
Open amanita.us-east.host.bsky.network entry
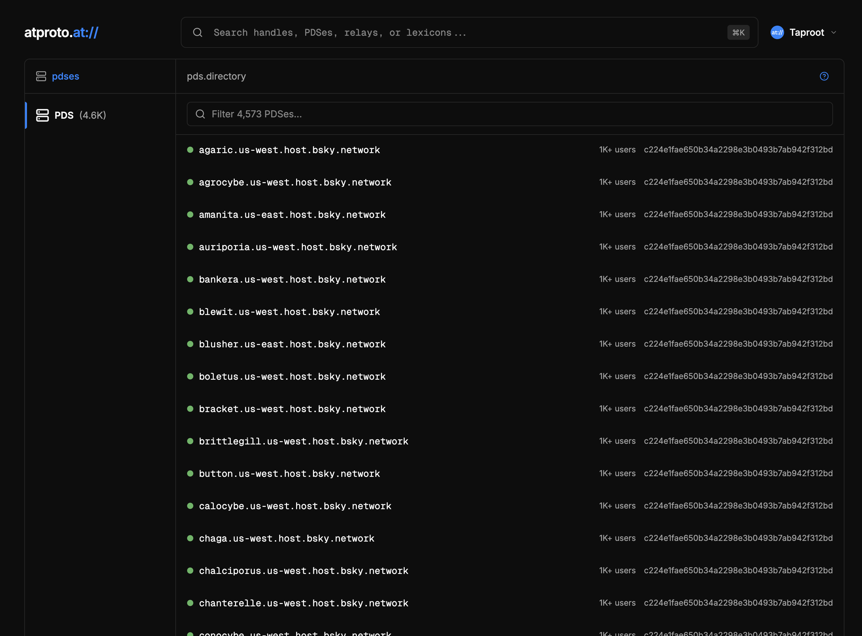pos(292,214)
